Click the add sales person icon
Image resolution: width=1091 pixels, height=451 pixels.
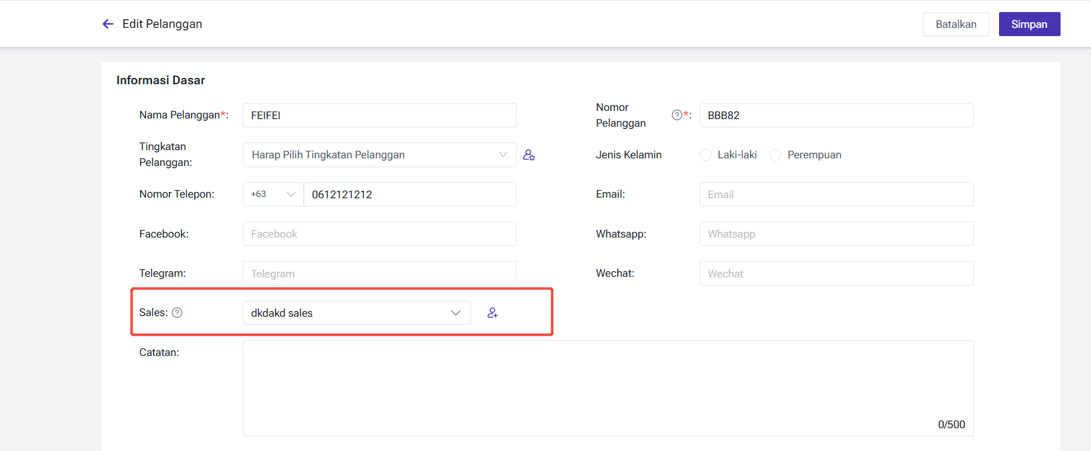click(x=492, y=313)
